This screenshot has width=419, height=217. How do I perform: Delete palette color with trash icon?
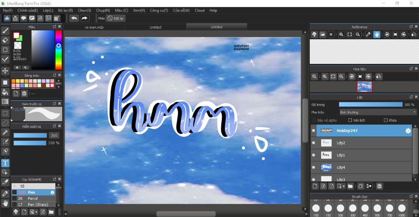click(24, 93)
